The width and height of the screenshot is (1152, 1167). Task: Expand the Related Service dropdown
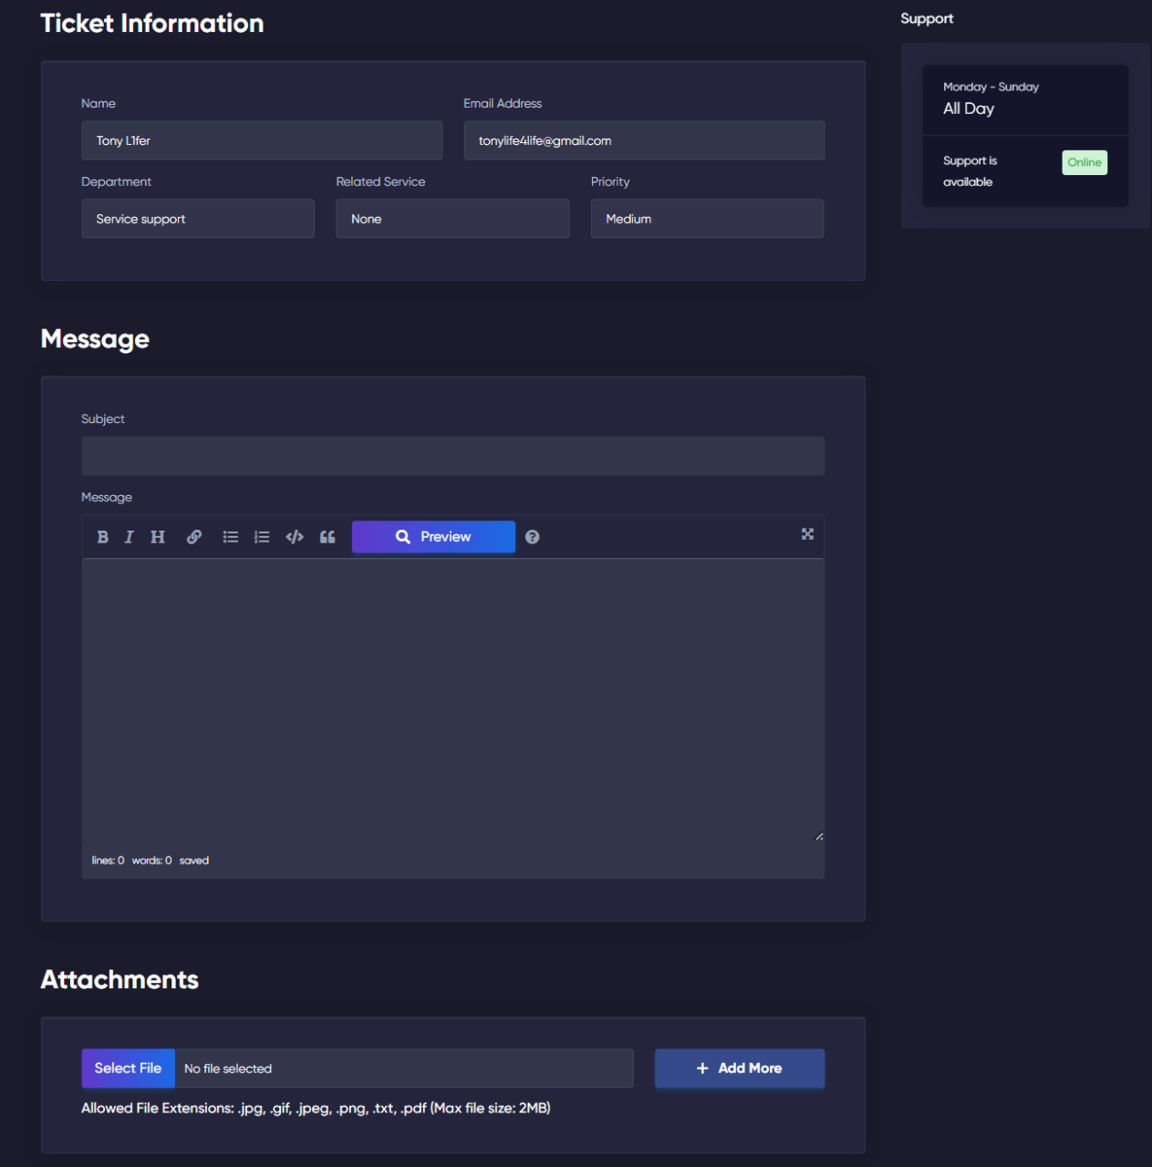tap(452, 219)
